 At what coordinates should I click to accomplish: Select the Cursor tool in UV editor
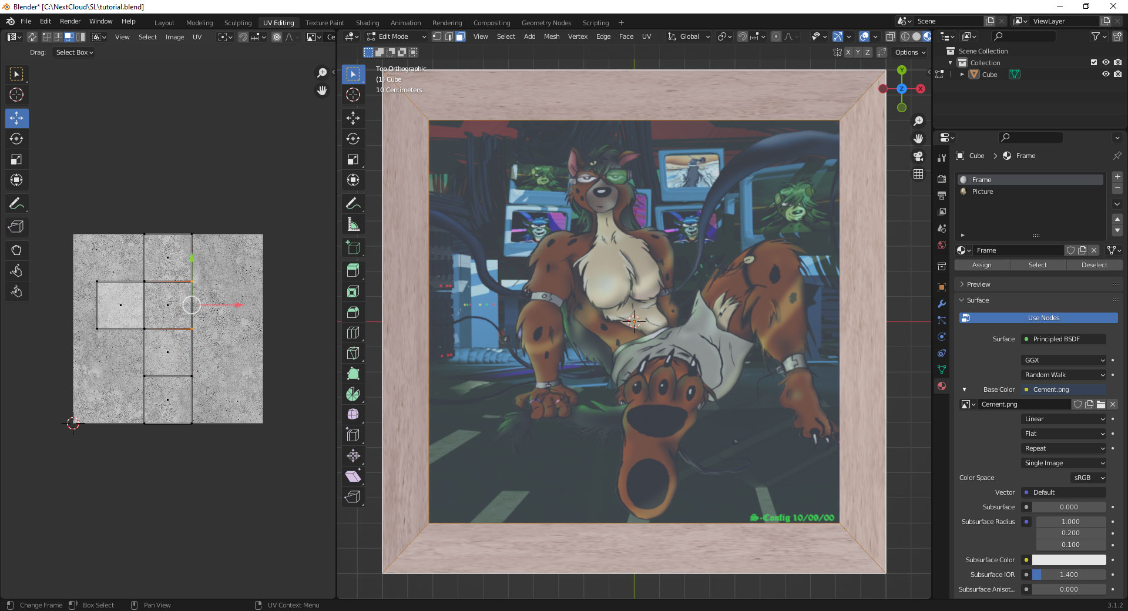(16, 95)
